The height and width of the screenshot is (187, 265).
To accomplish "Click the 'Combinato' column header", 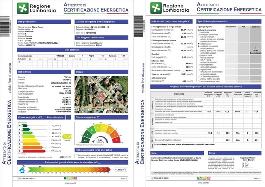I will point(256,27).
